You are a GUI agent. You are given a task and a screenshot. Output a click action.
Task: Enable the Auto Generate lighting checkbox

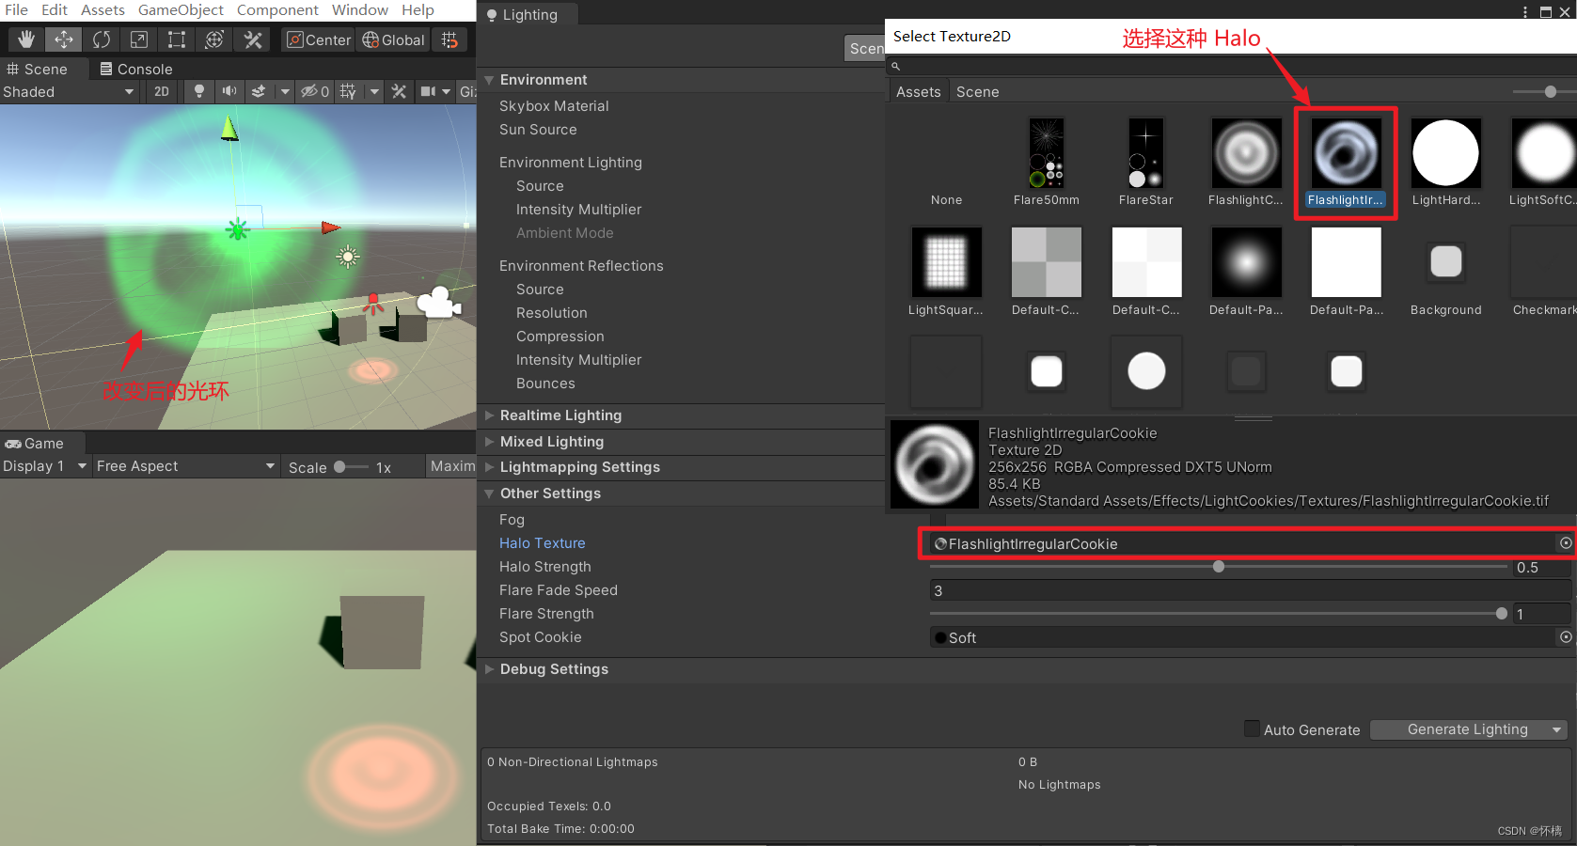click(1253, 728)
